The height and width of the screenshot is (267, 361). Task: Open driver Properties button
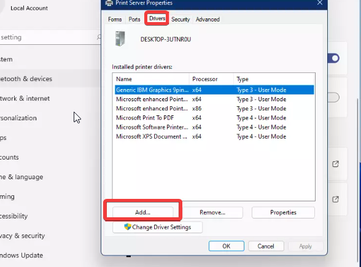(x=283, y=212)
